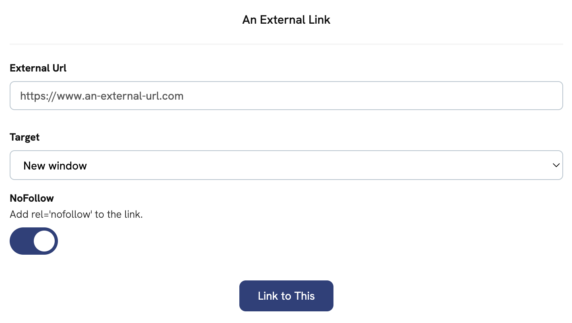
Task: Click the divider line below the heading
Action: (286, 43)
